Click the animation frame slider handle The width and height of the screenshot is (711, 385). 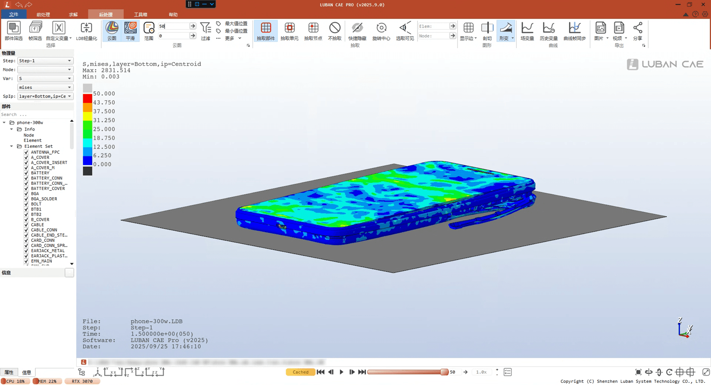(x=444, y=372)
